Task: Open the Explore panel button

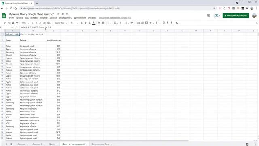Action: point(247,144)
